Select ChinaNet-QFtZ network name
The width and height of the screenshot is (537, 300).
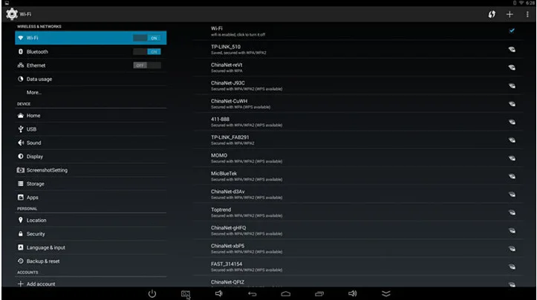click(x=227, y=282)
